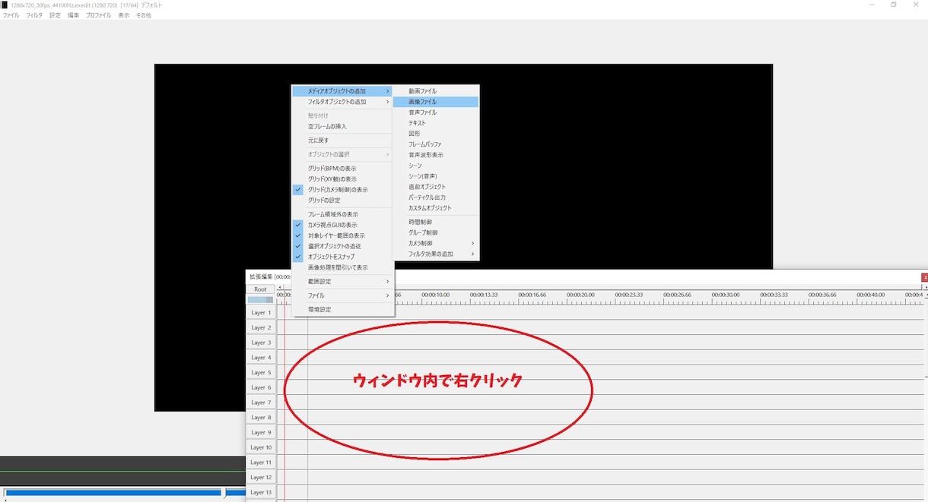Add a 動画ファイル media object
This screenshot has height=502, width=928.
click(x=435, y=91)
